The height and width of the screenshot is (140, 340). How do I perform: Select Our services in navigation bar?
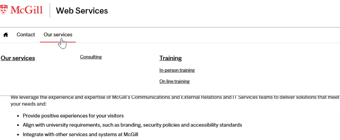(x=58, y=35)
